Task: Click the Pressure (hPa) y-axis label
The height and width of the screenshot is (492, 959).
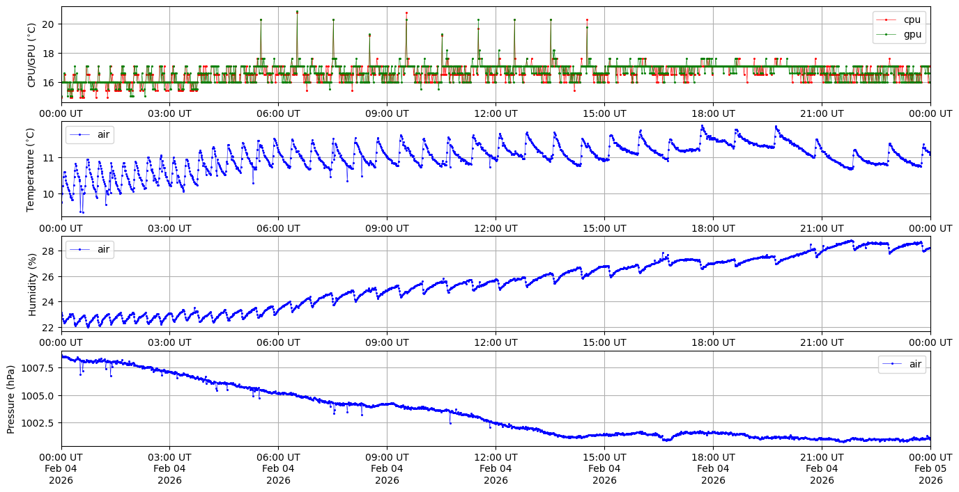Action: (x=10, y=399)
